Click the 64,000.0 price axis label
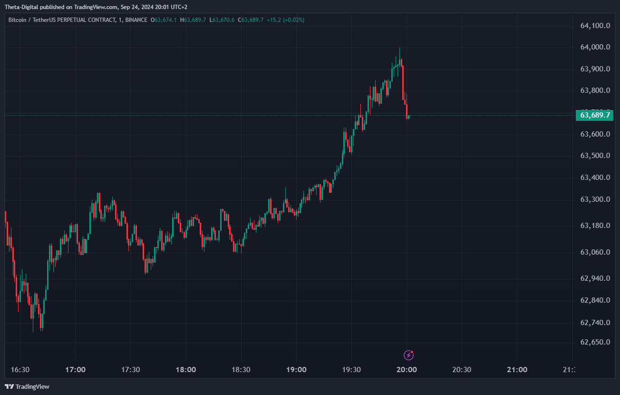Viewport: 620px width, 395px height. click(x=595, y=47)
